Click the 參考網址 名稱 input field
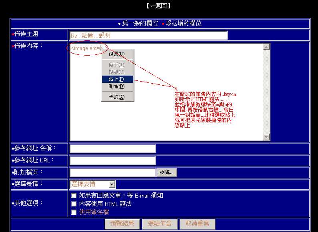The height and width of the screenshot is (232, 318). 112,149
